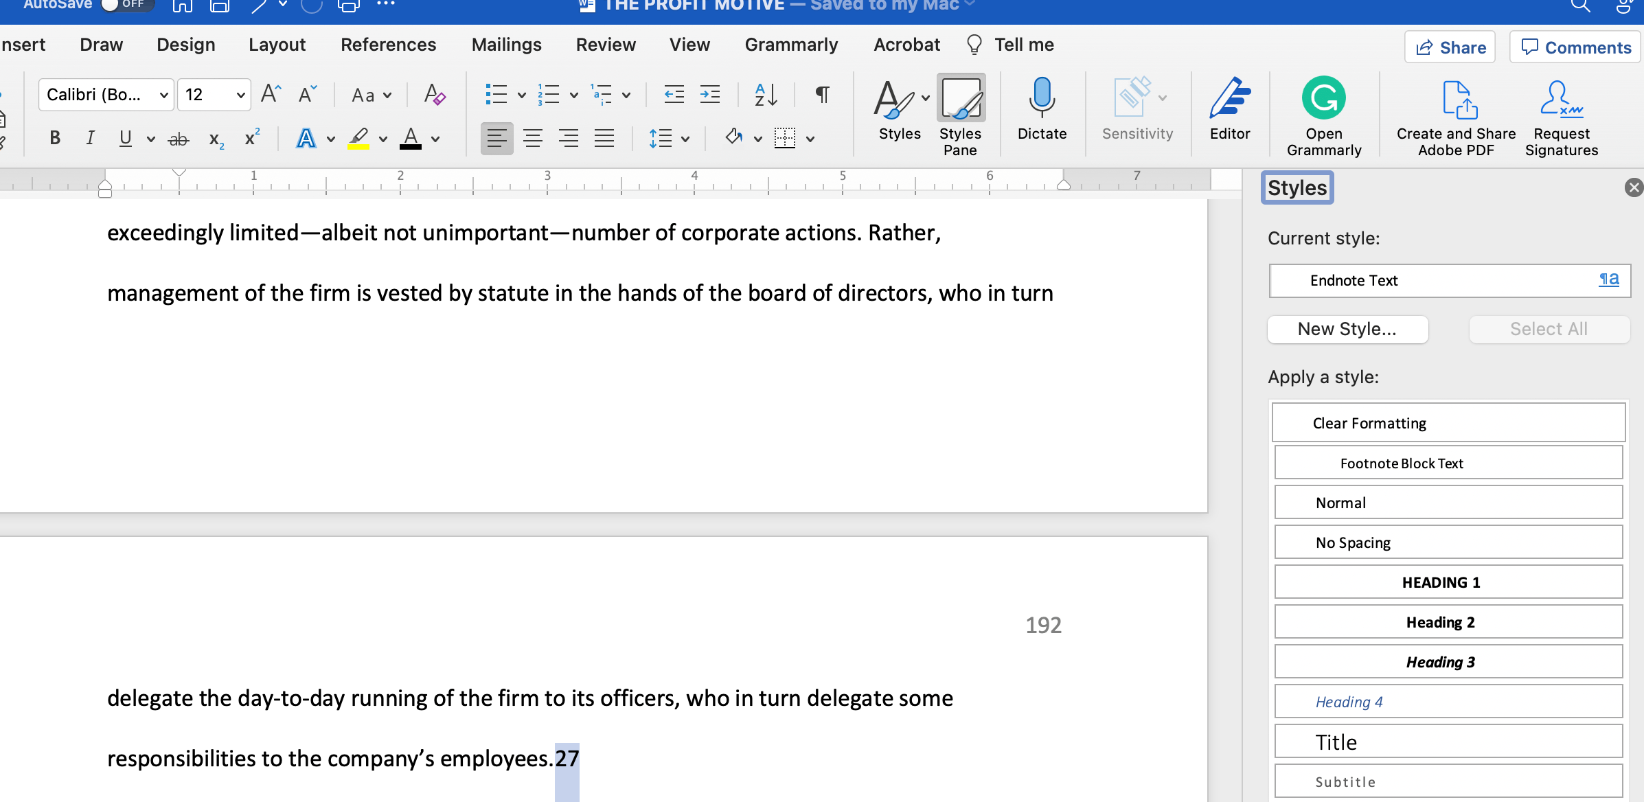This screenshot has width=1644, height=802.
Task: Toggle italic formatting
Action: point(90,138)
